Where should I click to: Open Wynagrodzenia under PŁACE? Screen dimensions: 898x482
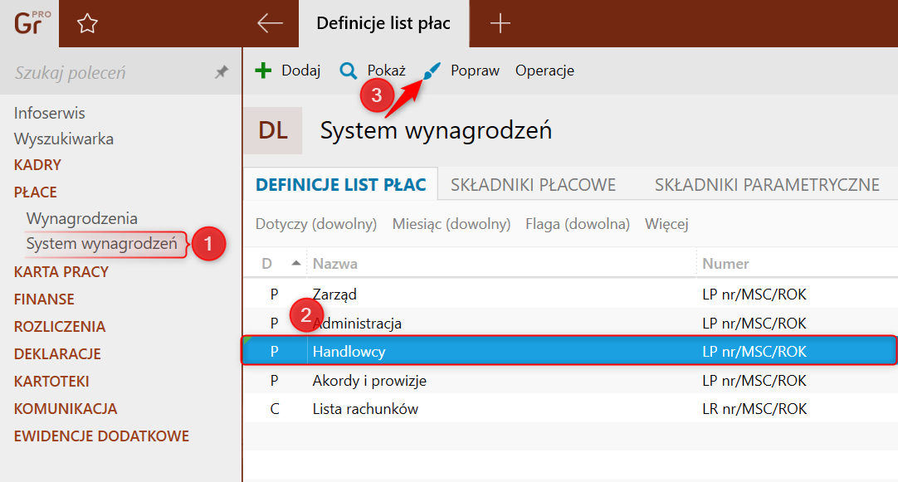pos(82,218)
